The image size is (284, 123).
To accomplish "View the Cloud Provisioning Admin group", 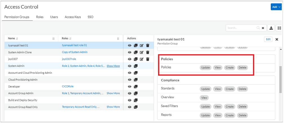I will point(130,80).
